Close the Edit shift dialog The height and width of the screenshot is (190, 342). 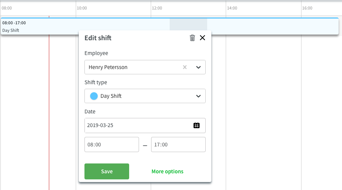[202, 38]
